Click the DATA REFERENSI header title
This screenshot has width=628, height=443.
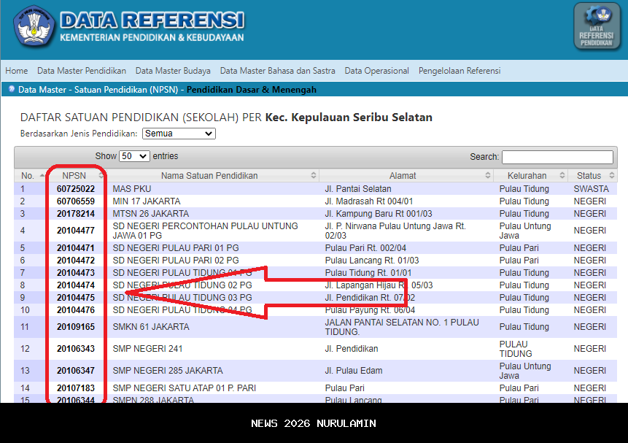(x=152, y=20)
